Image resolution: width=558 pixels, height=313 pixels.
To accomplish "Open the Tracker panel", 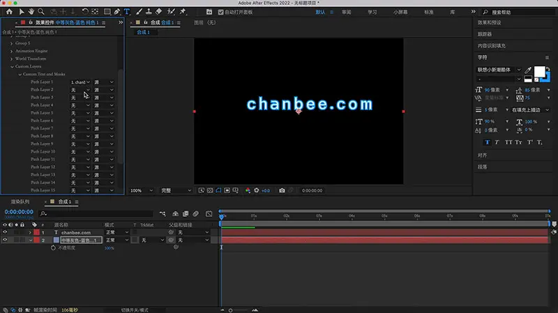I will pyautogui.click(x=485, y=34).
